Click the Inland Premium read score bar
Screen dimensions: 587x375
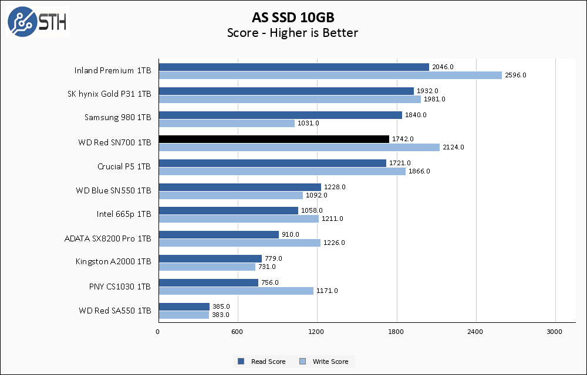[294, 67]
